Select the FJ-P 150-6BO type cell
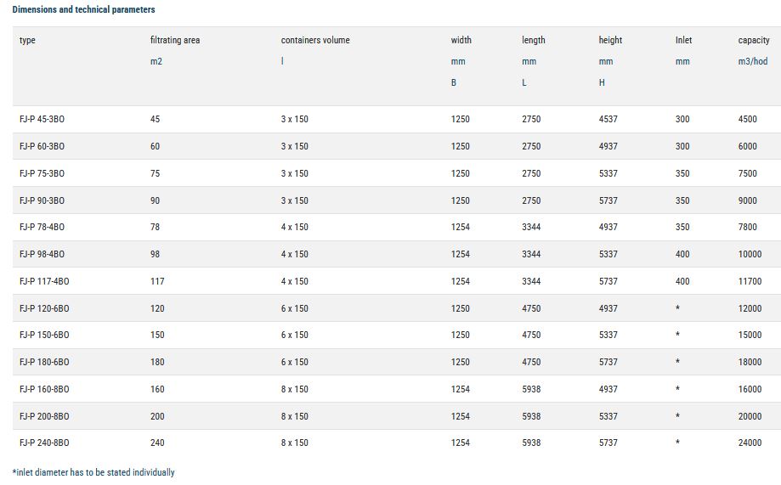Viewport: 781px width, 485px height. 44,335
